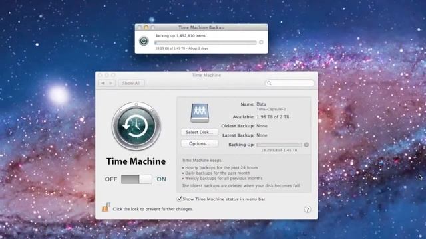Minimize the Time Machine Backup window

(x=146, y=27)
